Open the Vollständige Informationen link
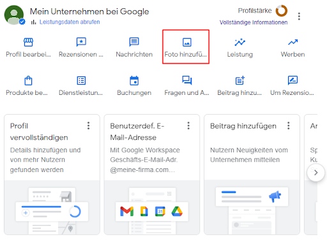Image resolution: width=327 pixels, height=244 pixels. [254, 22]
